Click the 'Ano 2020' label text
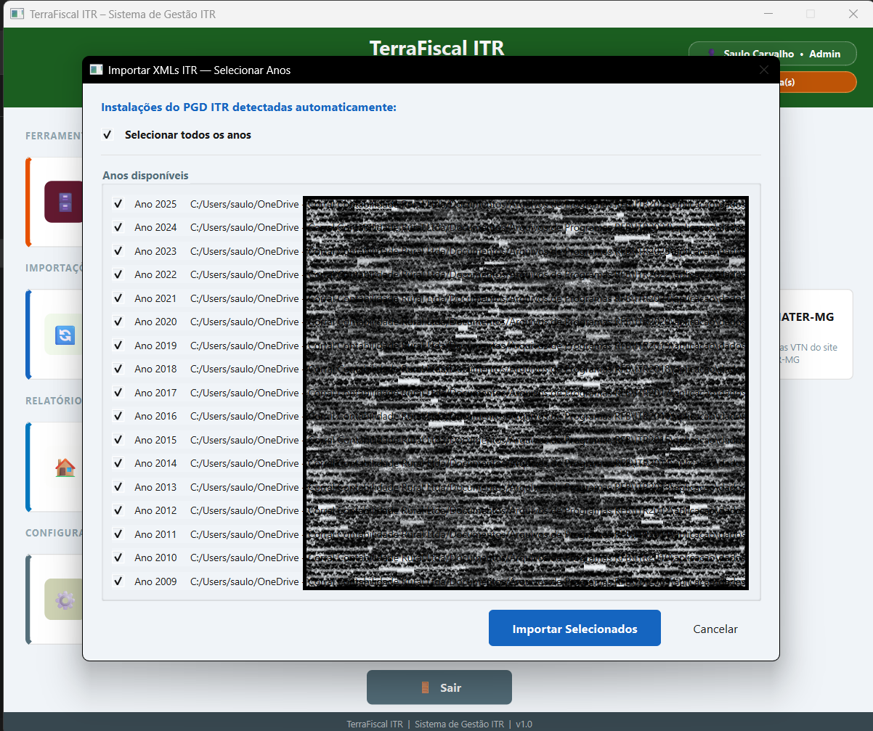 pyautogui.click(x=155, y=322)
